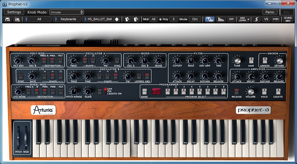This screenshot has height=164, width=297.
Task: Open the Settings menu
Action: click(14, 12)
